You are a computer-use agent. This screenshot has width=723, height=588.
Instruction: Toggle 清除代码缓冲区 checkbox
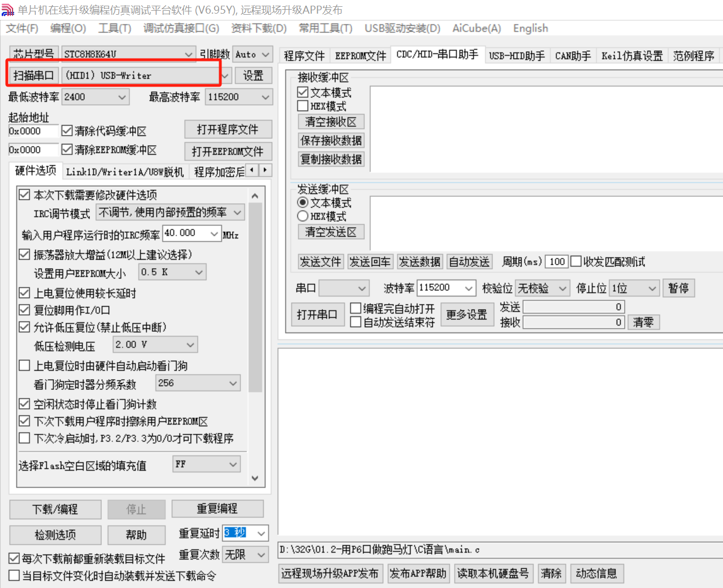click(x=67, y=130)
